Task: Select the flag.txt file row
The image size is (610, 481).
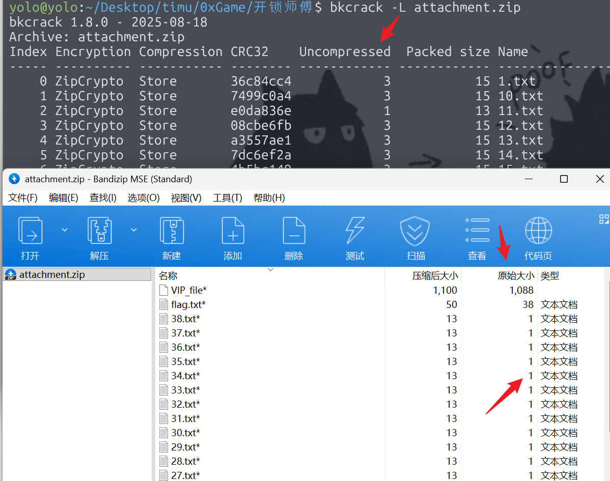Action: [188, 304]
